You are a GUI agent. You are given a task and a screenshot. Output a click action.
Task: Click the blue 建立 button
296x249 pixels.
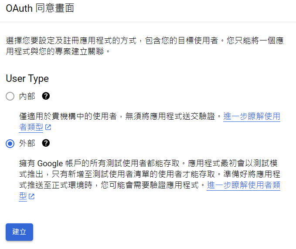coord(19,232)
